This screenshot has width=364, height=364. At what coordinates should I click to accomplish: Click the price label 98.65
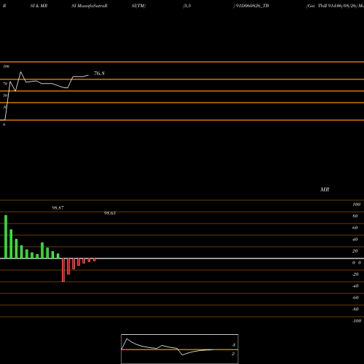110,213
